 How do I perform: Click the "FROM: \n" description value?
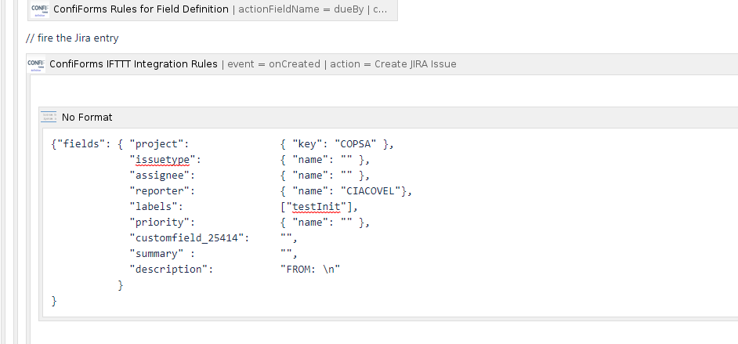click(x=310, y=270)
